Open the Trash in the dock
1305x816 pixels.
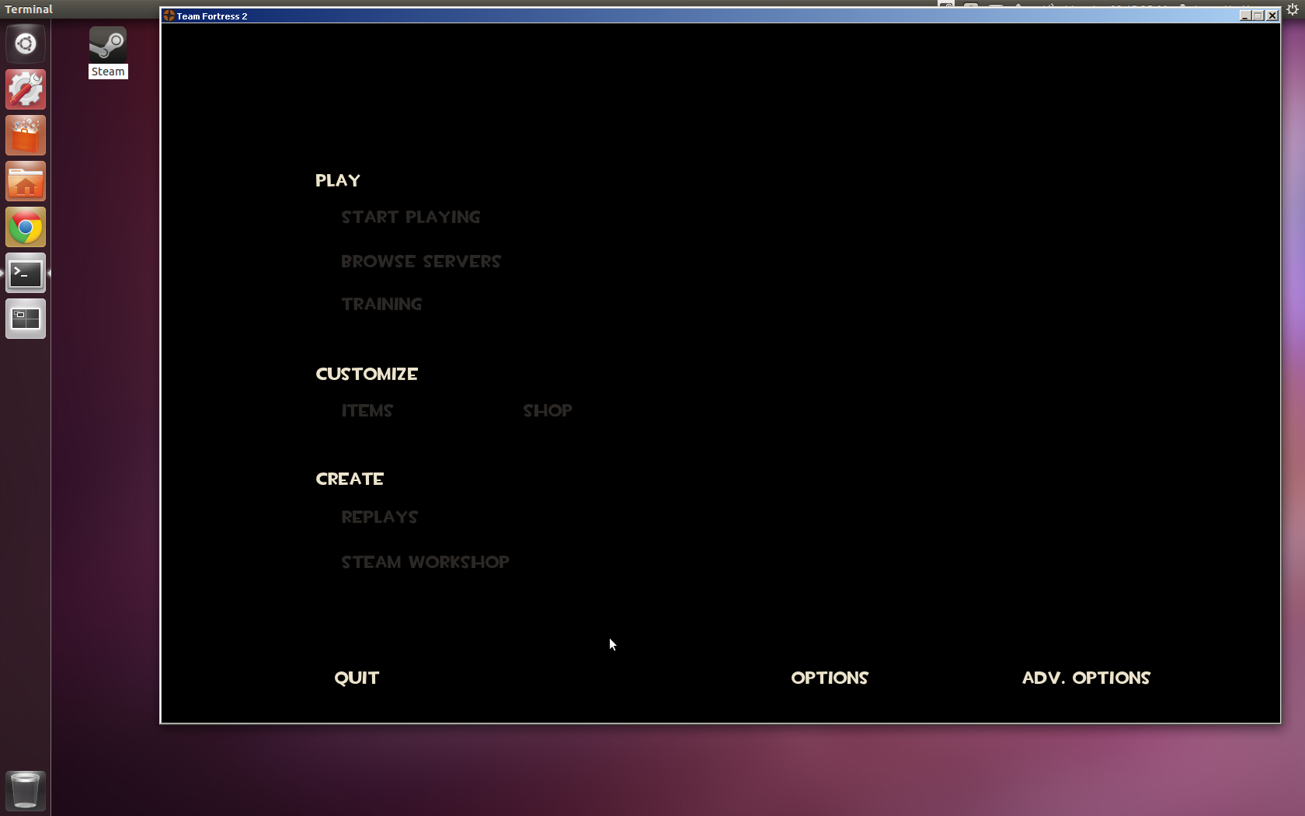pos(26,790)
